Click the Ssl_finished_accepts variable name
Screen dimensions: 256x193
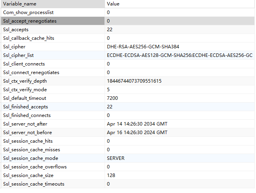[26, 107]
